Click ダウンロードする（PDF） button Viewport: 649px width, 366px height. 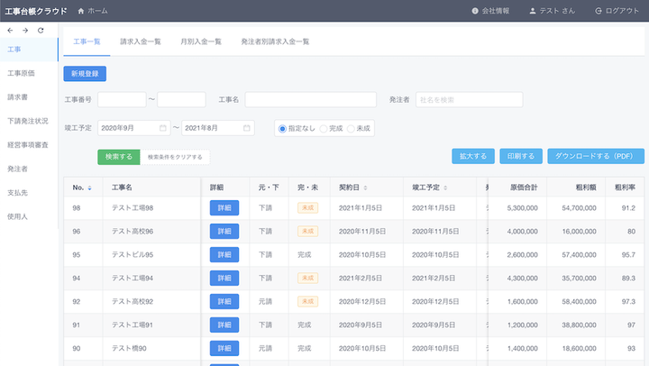(x=596, y=156)
